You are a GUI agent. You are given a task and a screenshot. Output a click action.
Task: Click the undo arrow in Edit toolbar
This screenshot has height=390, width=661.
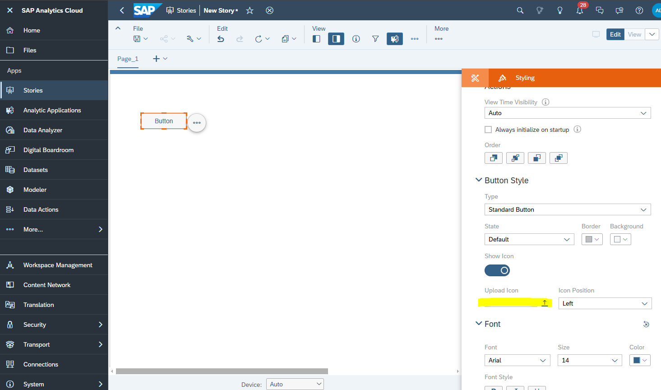(x=221, y=39)
